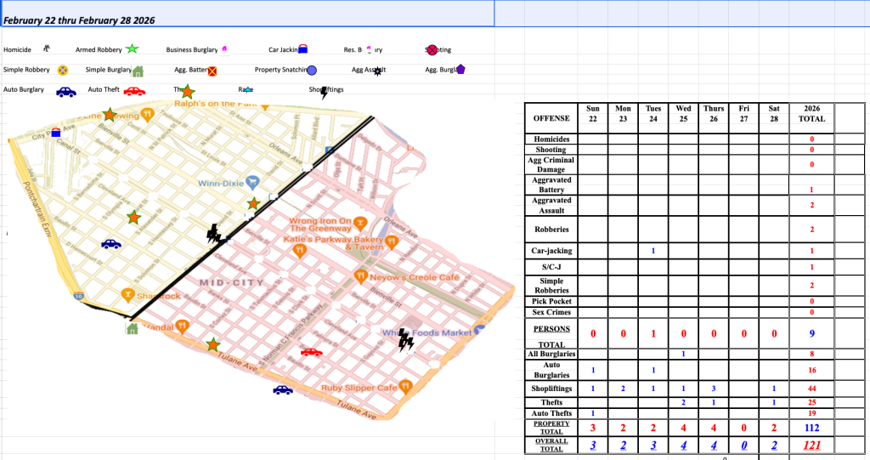Click the Shopliftings lightning bolt legend icon
This screenshot has height=460, width=870.
(x=324, y=91)
